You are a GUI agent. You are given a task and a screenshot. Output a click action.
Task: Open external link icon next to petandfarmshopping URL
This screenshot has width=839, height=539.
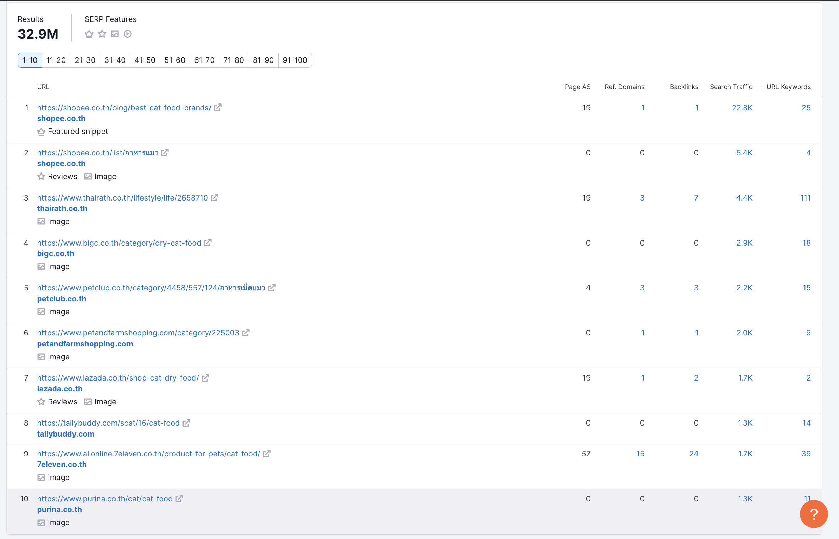click(246, 333)
